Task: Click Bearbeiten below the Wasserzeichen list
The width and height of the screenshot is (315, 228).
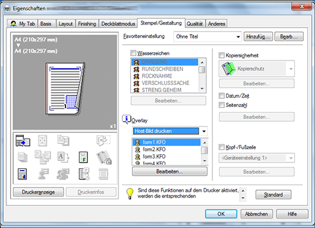Action: pos(168,101)
